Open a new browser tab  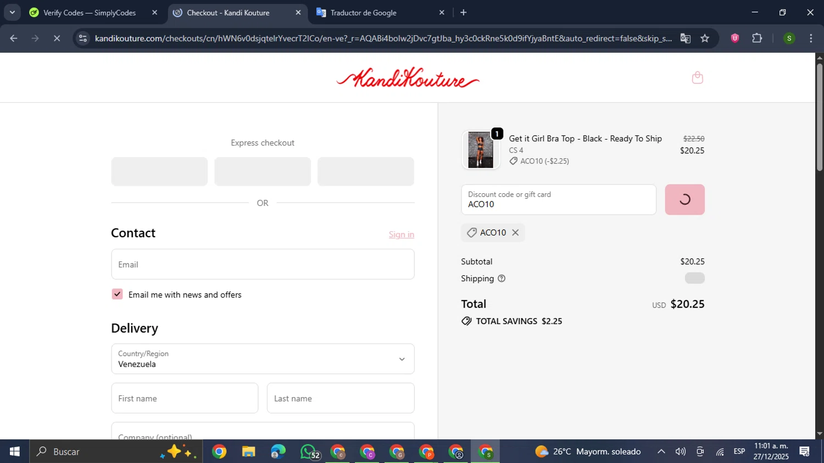coord(463,12)
